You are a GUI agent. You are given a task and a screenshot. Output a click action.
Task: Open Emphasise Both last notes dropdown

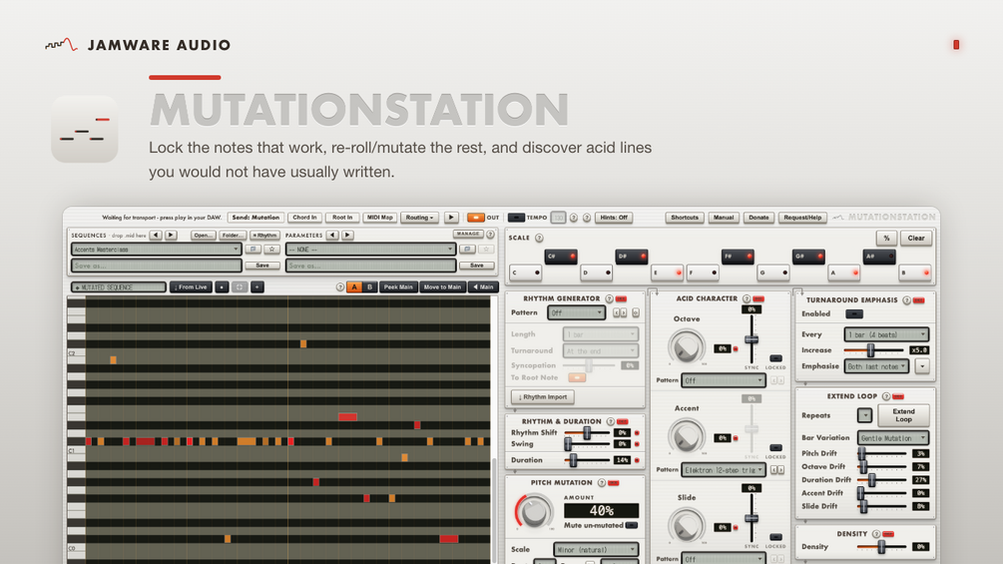coord(877,366)
